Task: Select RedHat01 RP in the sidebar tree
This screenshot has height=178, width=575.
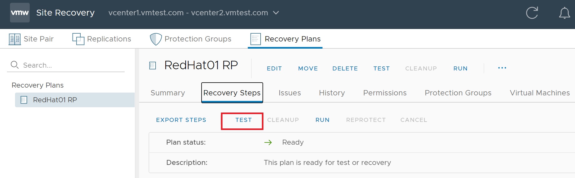Action: [x=55, y=100]
